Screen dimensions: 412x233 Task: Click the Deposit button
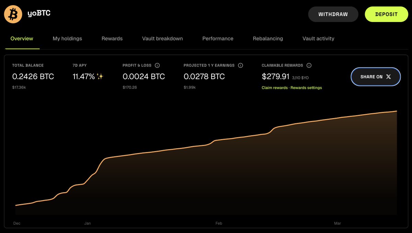coord(386,14)
